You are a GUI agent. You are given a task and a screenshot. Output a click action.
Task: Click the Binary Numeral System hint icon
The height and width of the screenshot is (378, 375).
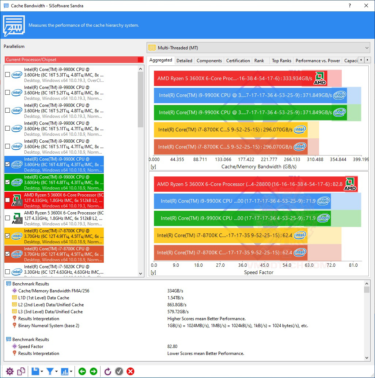[15, 325]
